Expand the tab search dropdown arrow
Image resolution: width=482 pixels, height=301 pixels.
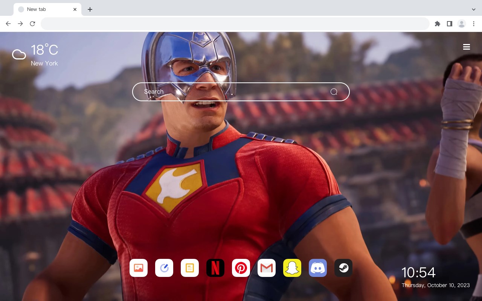coord(474,9)
